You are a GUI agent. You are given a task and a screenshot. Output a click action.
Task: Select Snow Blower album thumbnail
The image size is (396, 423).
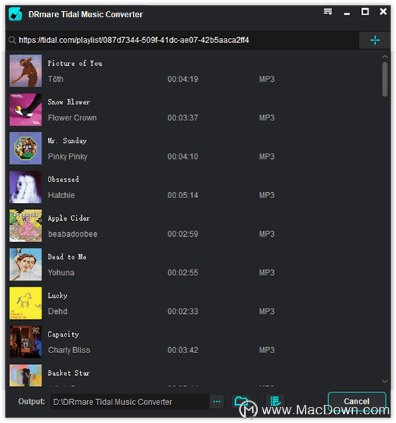(26, 110)
